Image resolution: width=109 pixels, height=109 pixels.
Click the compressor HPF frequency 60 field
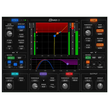pyautogui.click(x=88, y=67)
